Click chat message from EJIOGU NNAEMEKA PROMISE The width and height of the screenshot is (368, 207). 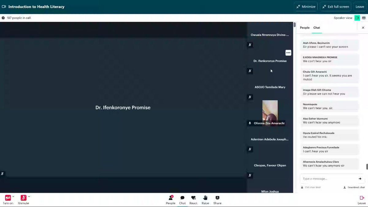click(329, 59)
